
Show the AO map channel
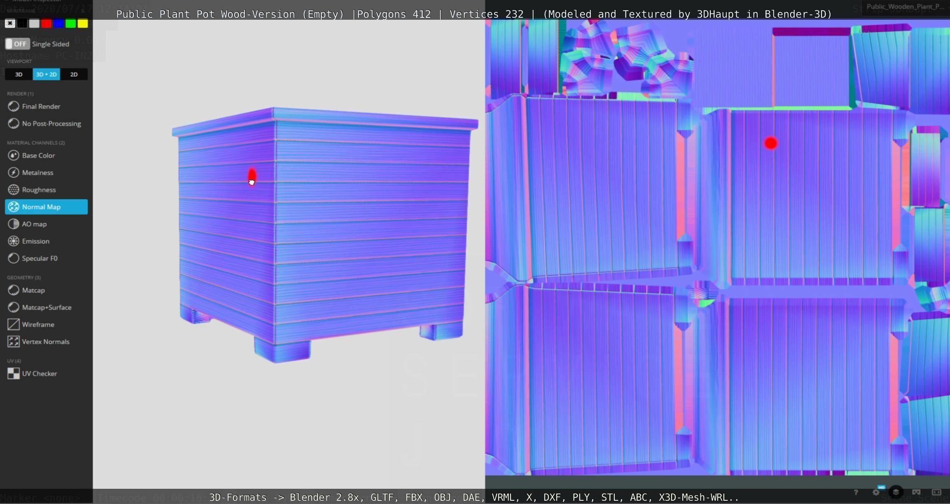(46, 224)
